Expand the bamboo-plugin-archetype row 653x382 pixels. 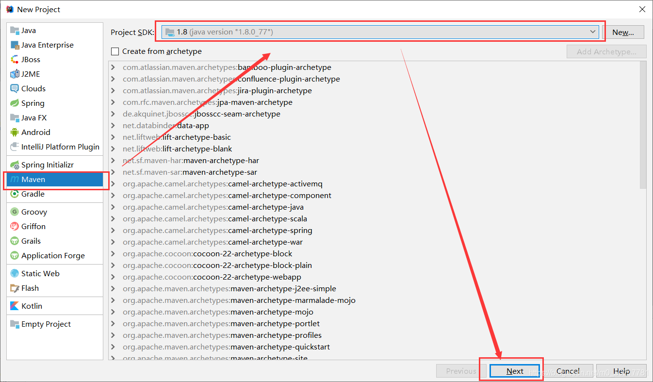[x=113, y=67]
